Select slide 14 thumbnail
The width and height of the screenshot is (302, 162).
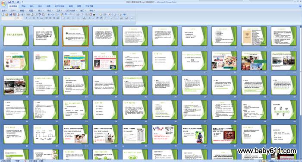point(105,60)
